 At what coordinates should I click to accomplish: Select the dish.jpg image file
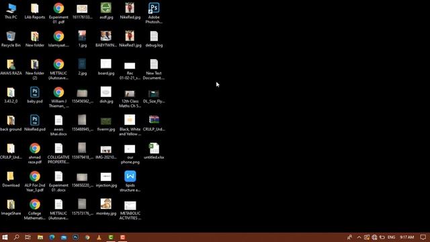coord(106,95)
